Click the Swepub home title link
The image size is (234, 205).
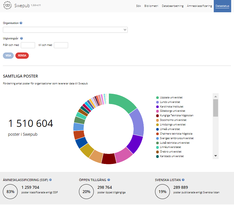coord(22,5)
